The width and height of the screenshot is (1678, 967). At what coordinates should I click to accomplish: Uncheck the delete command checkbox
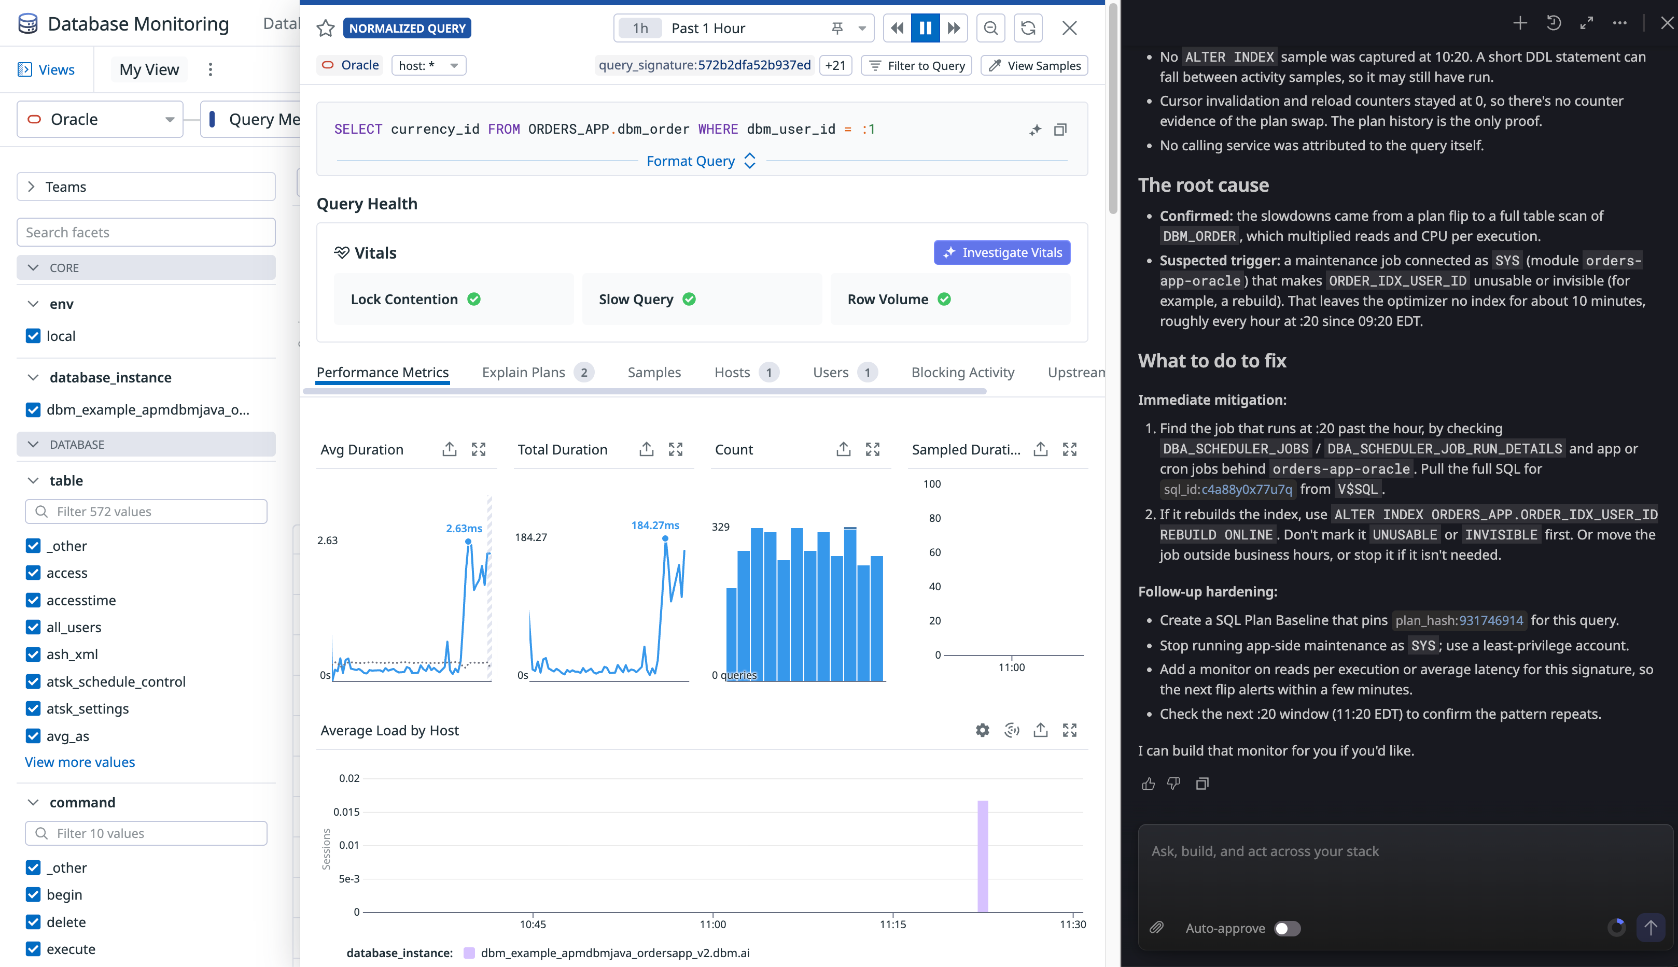[33, 922]
